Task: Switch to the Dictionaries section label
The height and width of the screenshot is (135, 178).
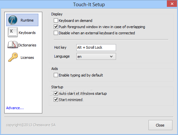Action: click(x=27, y=45)
